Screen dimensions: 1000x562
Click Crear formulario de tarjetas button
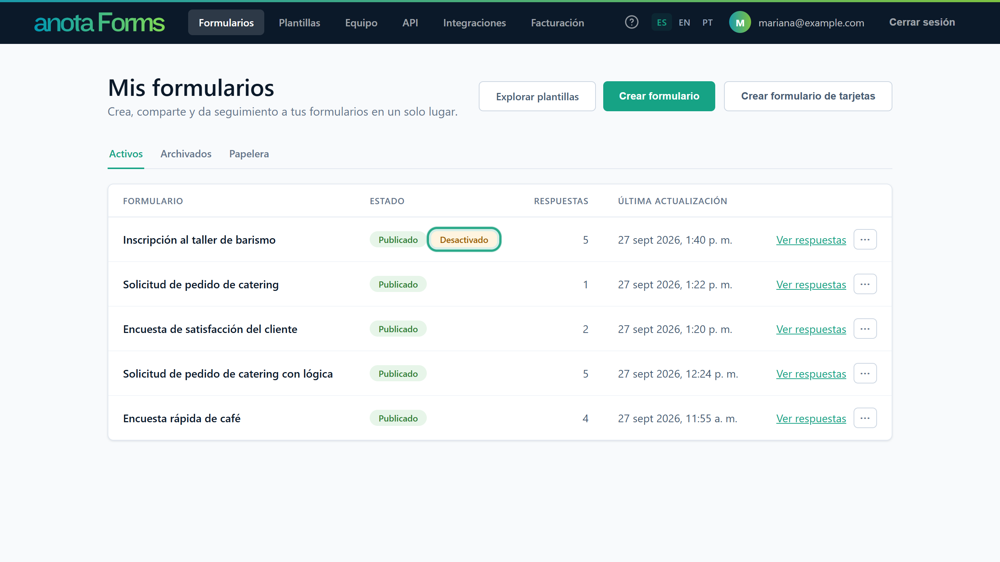pyautogui.click(x=808, y=96)
